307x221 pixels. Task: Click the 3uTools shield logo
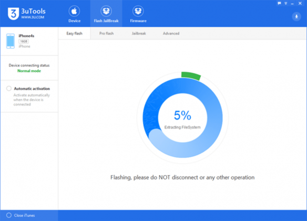(x=13, y=14)
